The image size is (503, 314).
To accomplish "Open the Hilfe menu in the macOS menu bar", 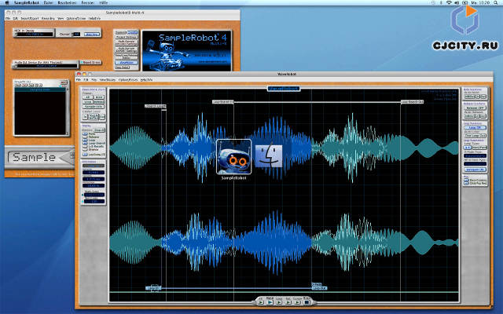I will (103, 2).
